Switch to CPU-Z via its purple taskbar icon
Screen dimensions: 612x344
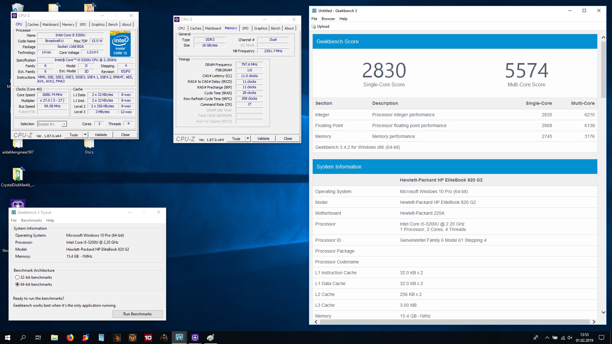[x=195, y=338]
